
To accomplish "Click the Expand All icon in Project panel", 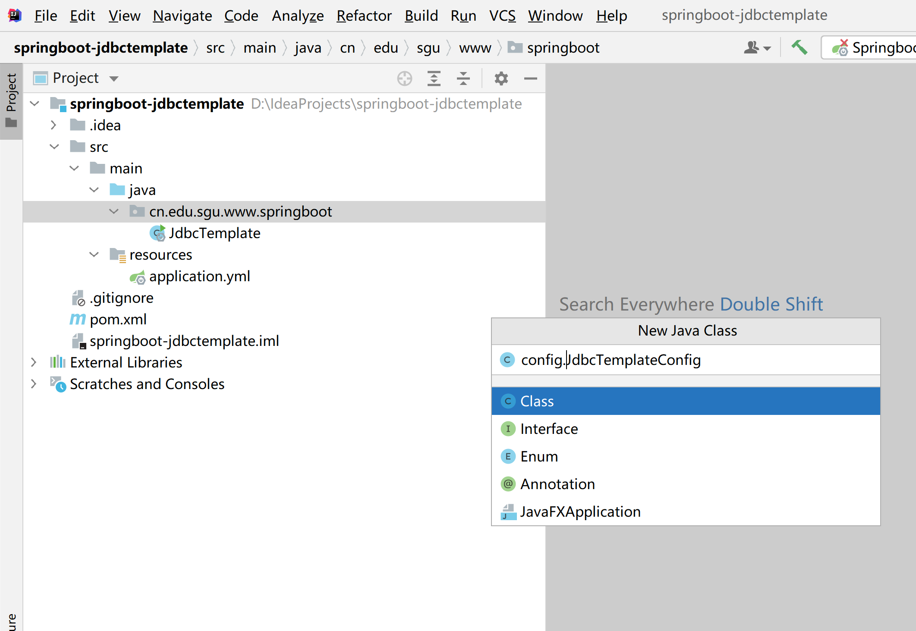I will click(434, 78).
